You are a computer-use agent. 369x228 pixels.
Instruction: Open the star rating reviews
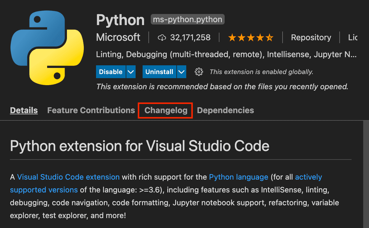tap(251, 38)
